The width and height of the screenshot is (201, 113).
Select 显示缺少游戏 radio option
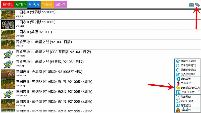coord(178,70)
